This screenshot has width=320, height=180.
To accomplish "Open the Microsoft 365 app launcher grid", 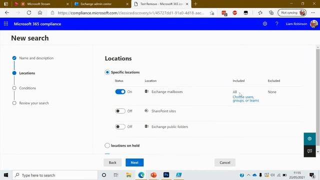I will (x=6, y=24).
